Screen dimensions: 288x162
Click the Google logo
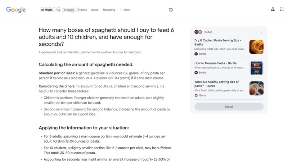[x=16, y=10]
